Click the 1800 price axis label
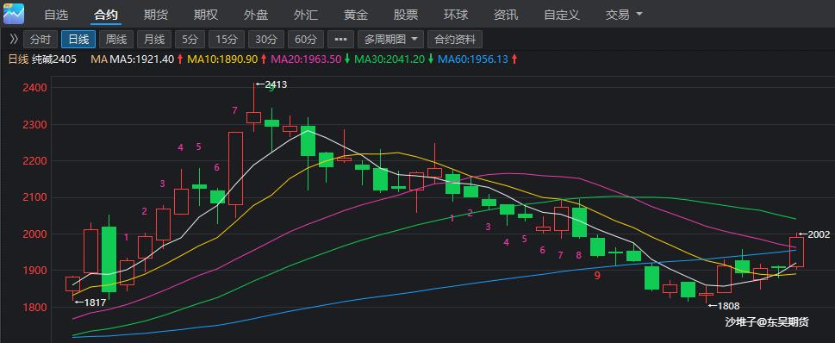The height and width of the screenshot is (343, 835). (x=34, y=308)
